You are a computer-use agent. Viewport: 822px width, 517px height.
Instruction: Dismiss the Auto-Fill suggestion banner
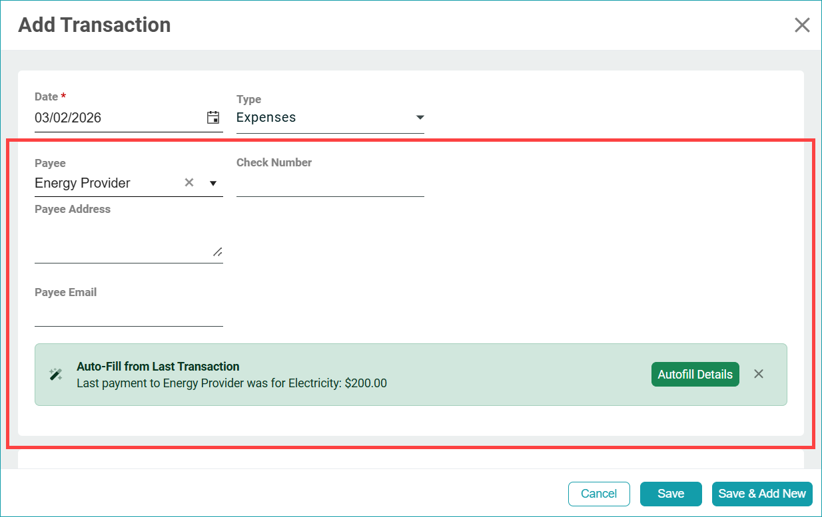pos(758,374)
